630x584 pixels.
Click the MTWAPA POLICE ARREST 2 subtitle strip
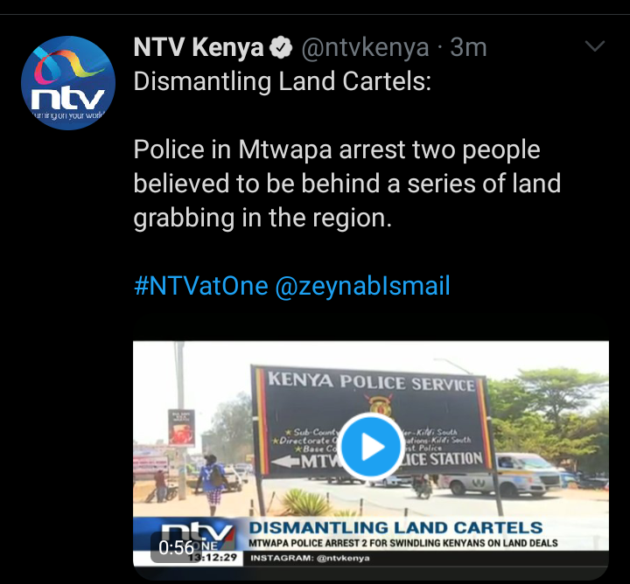click(x=403, y=543)
